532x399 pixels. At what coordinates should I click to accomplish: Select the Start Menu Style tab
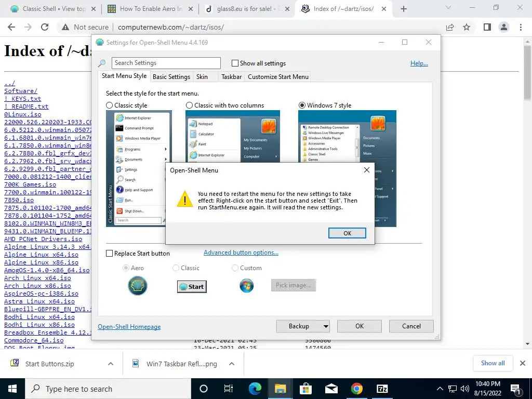pos(124,76)
